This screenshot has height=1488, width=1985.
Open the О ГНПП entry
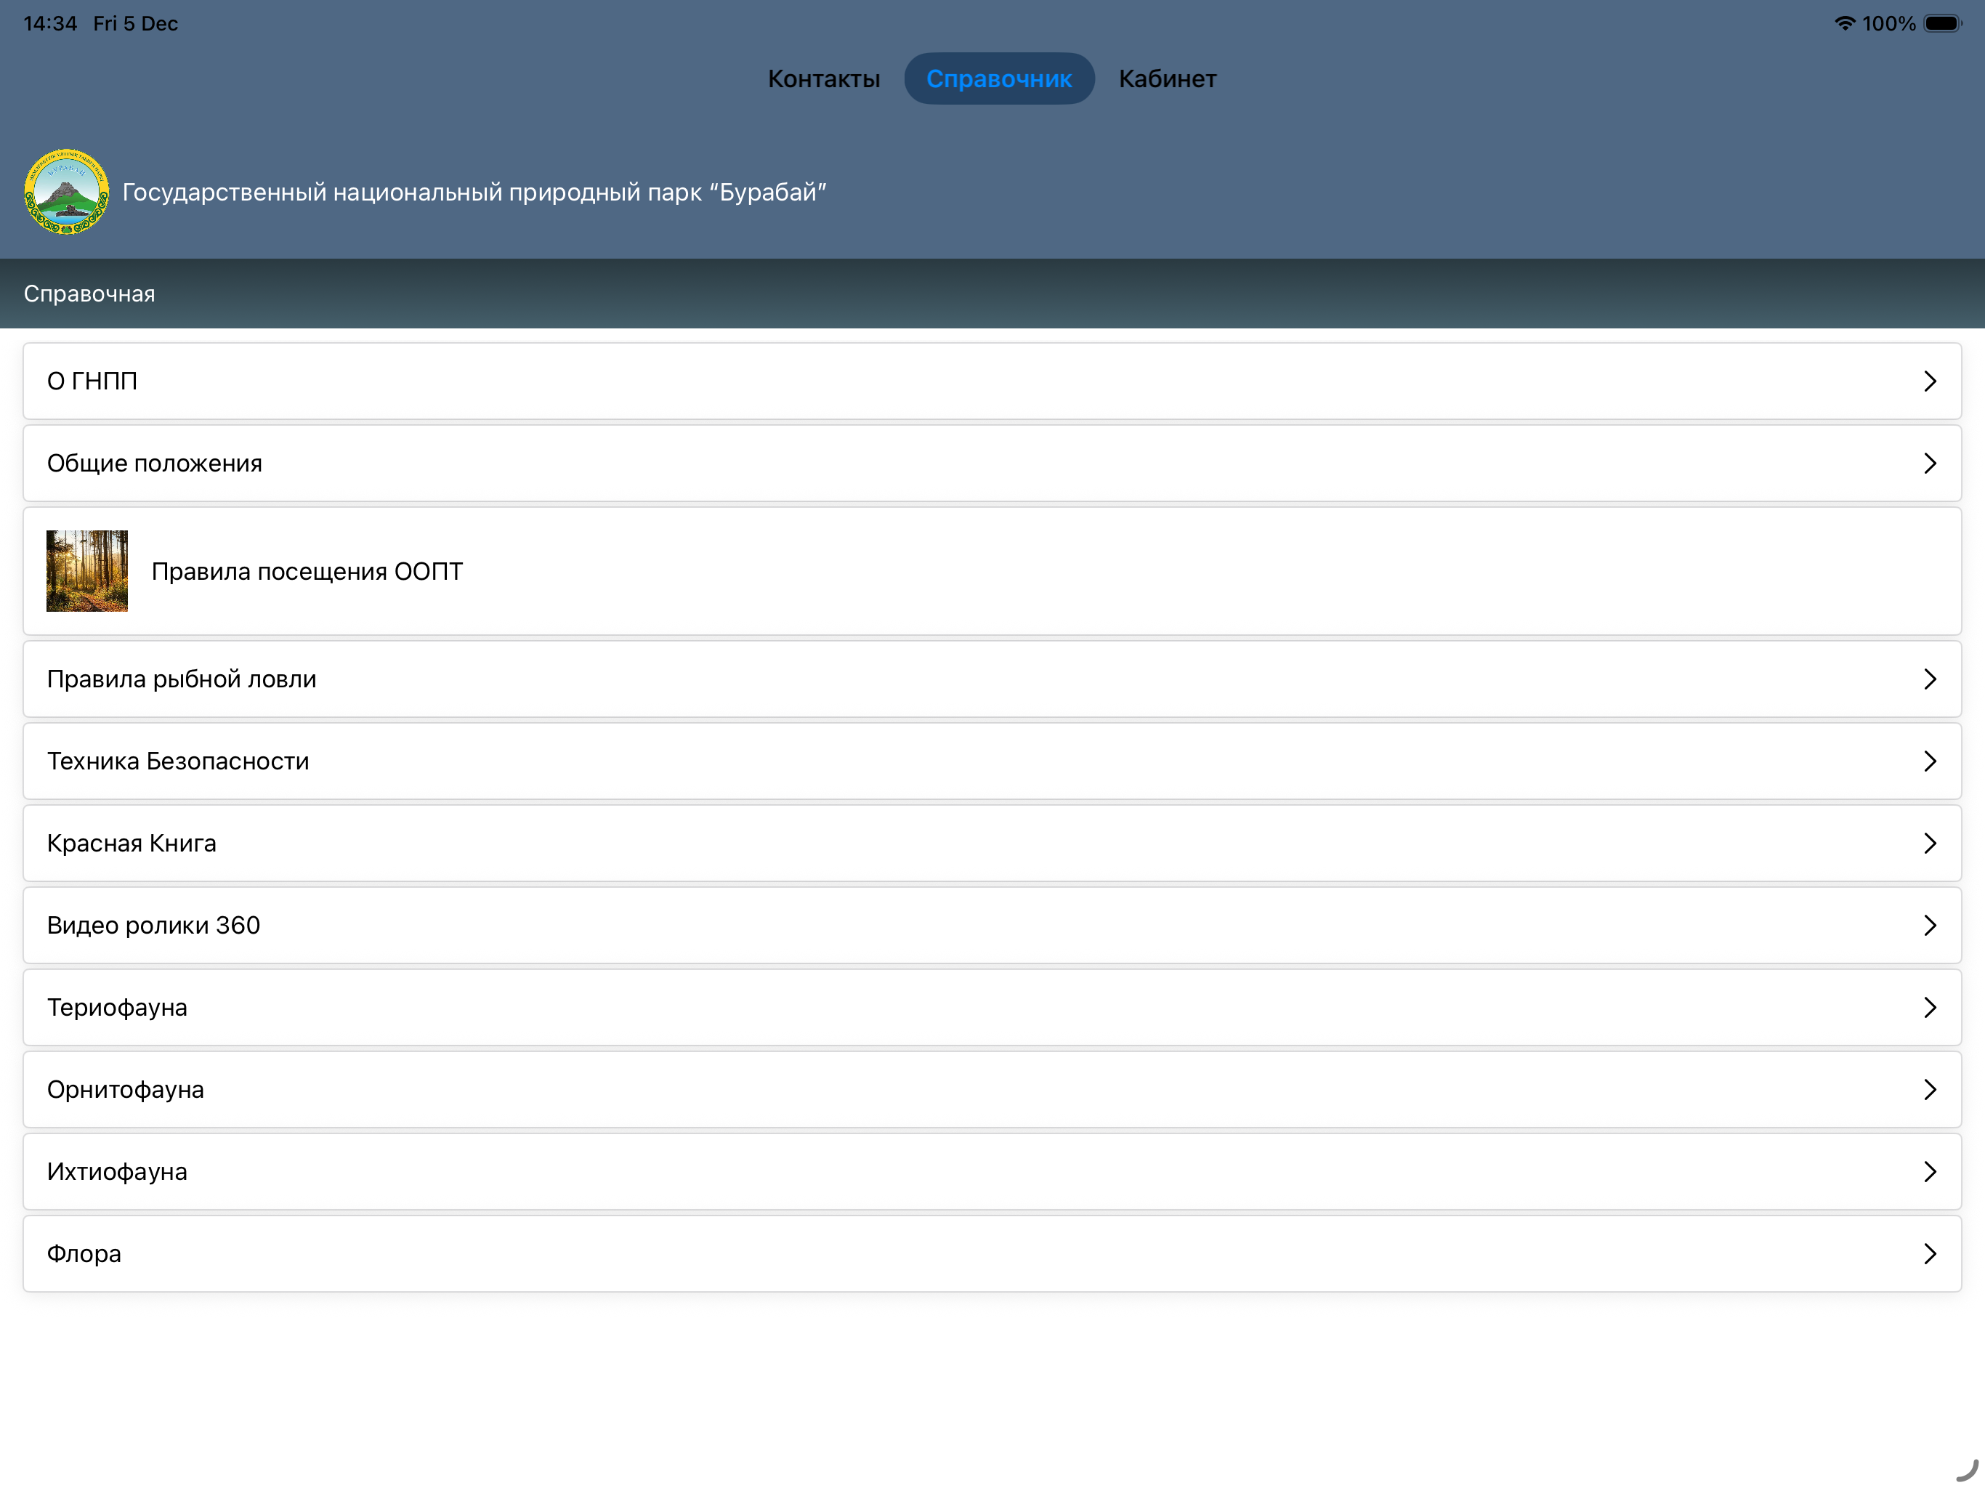[992, 381]
